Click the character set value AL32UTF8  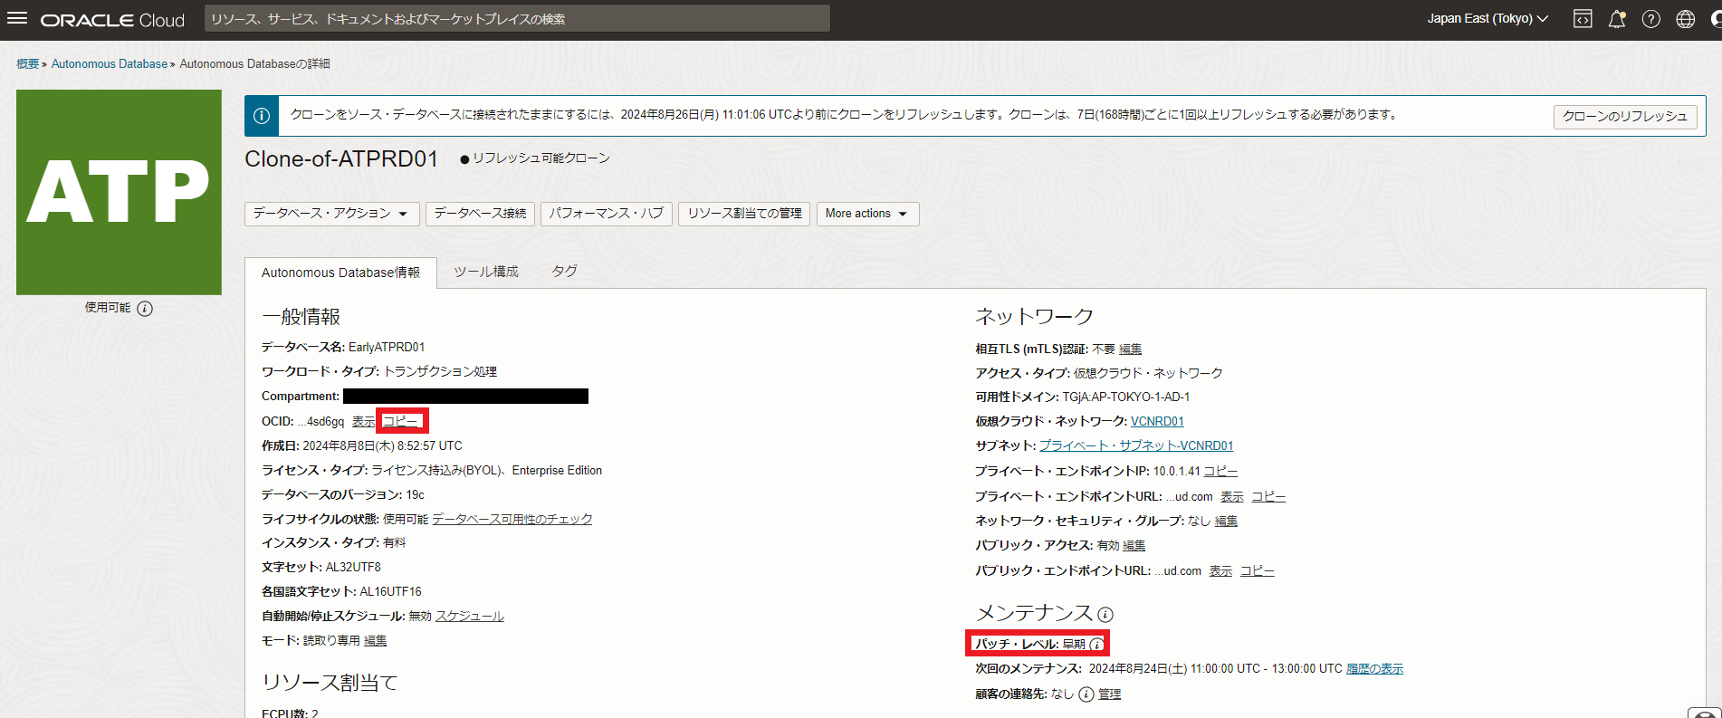point(353,568)
